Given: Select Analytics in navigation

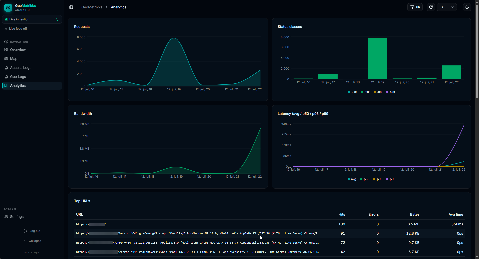Looking at the screenshot, I should (x=32, y=86).
